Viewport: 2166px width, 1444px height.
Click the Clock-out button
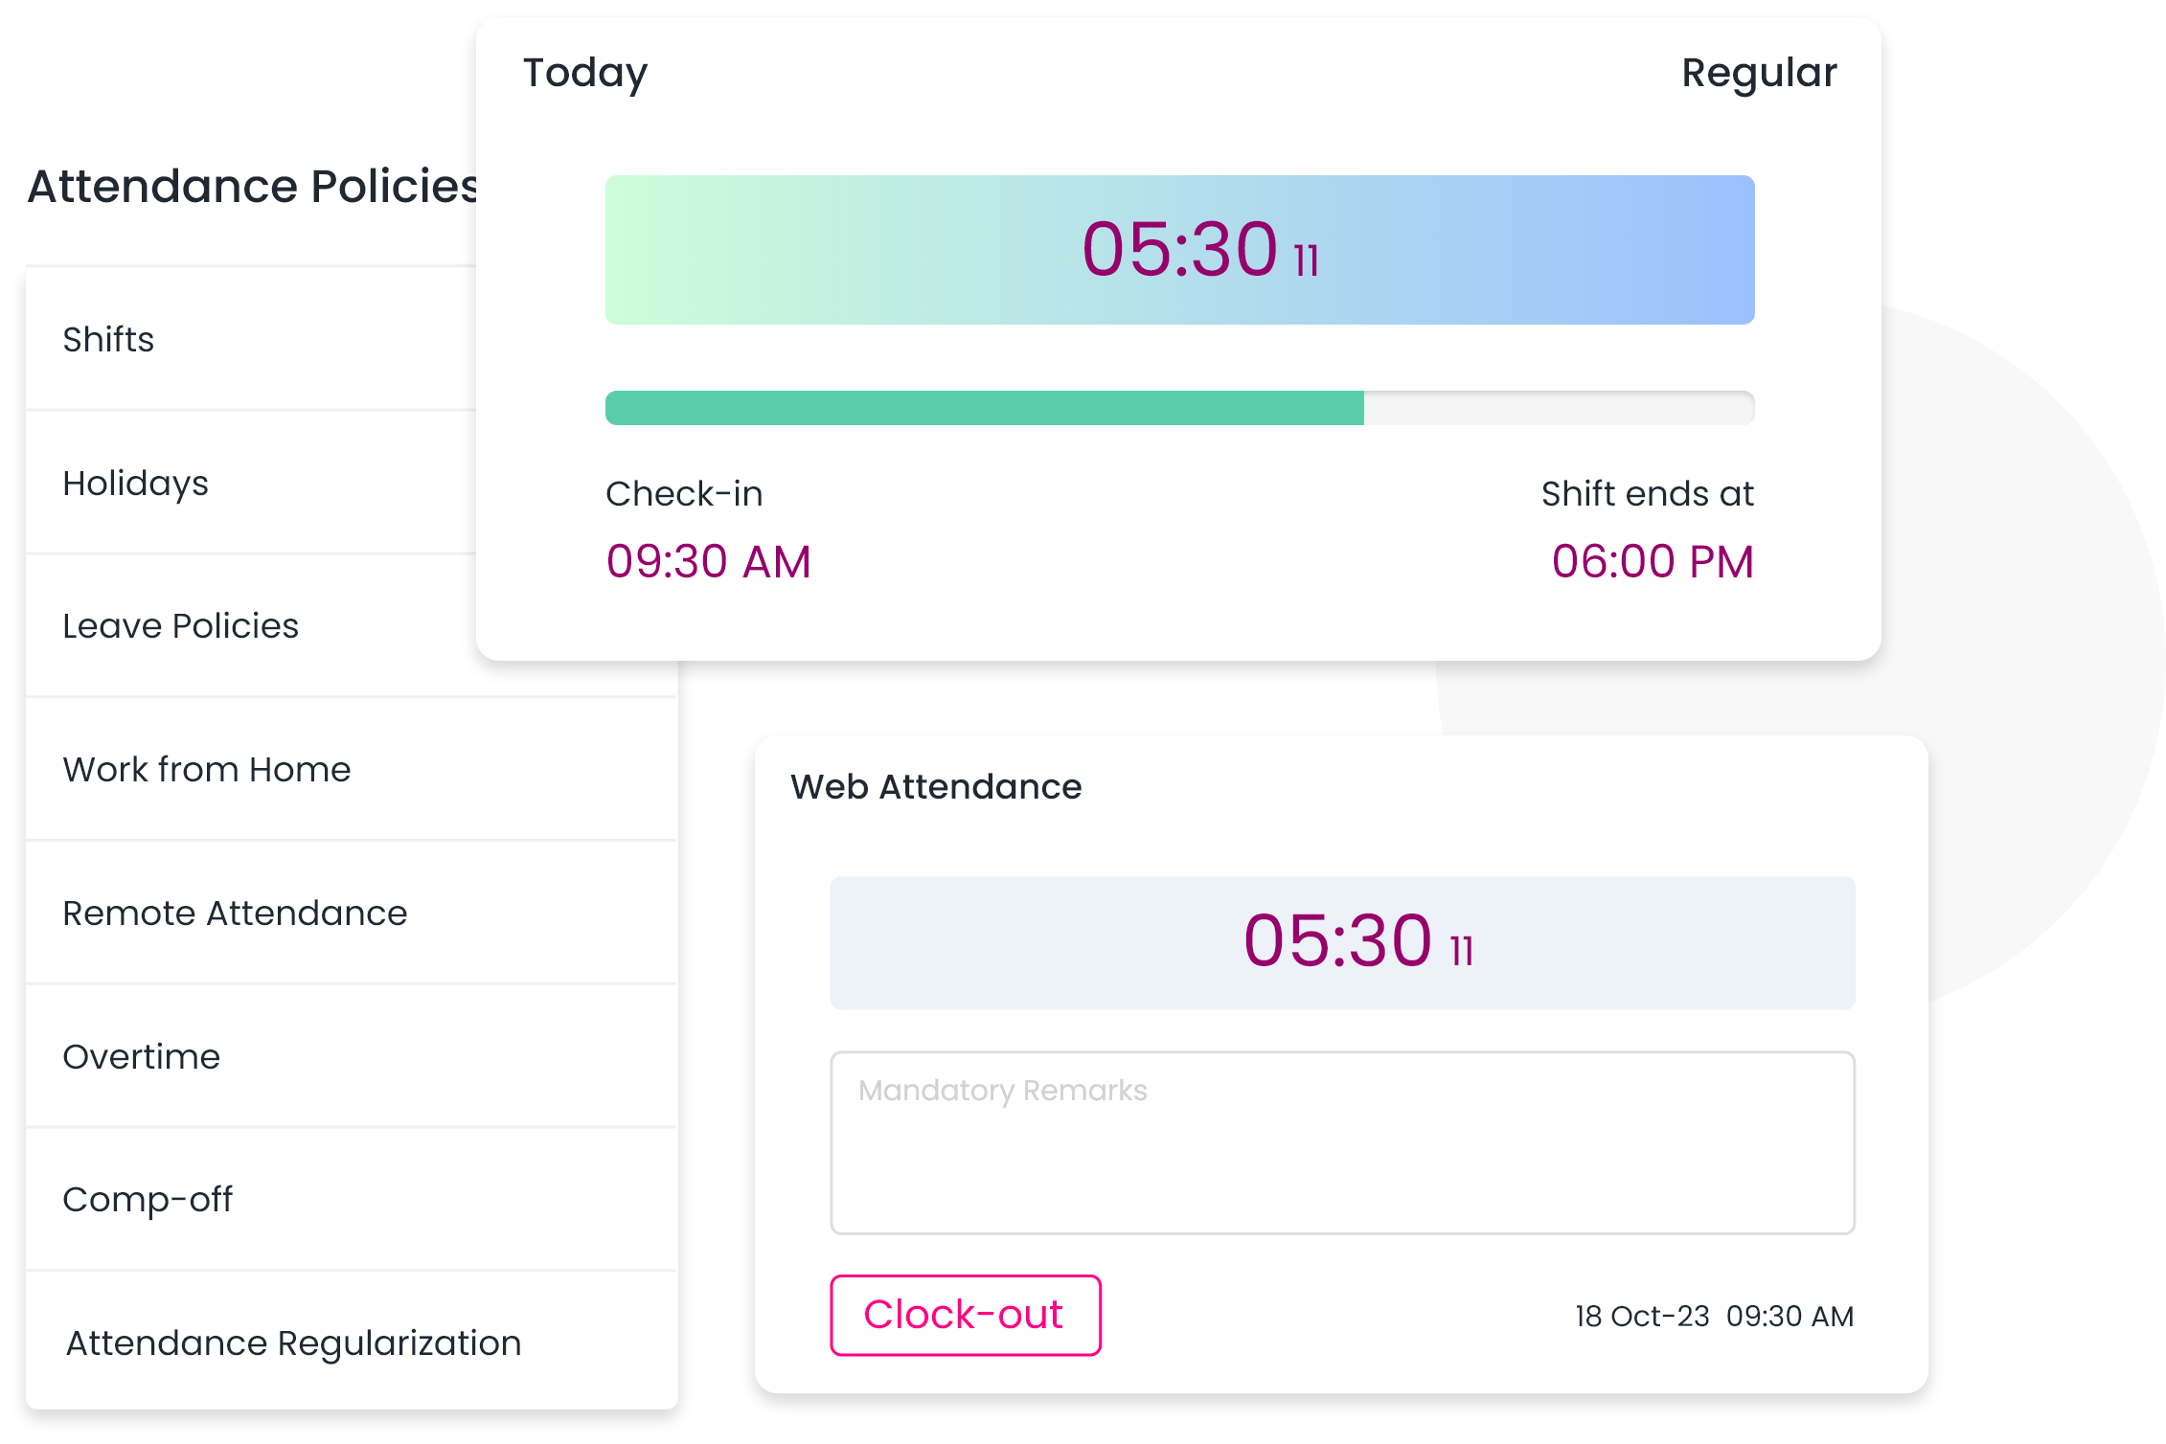pos(966,1315)
